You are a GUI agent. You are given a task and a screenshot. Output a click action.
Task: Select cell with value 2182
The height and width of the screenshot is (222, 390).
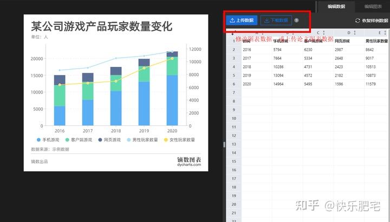point(349,76)
